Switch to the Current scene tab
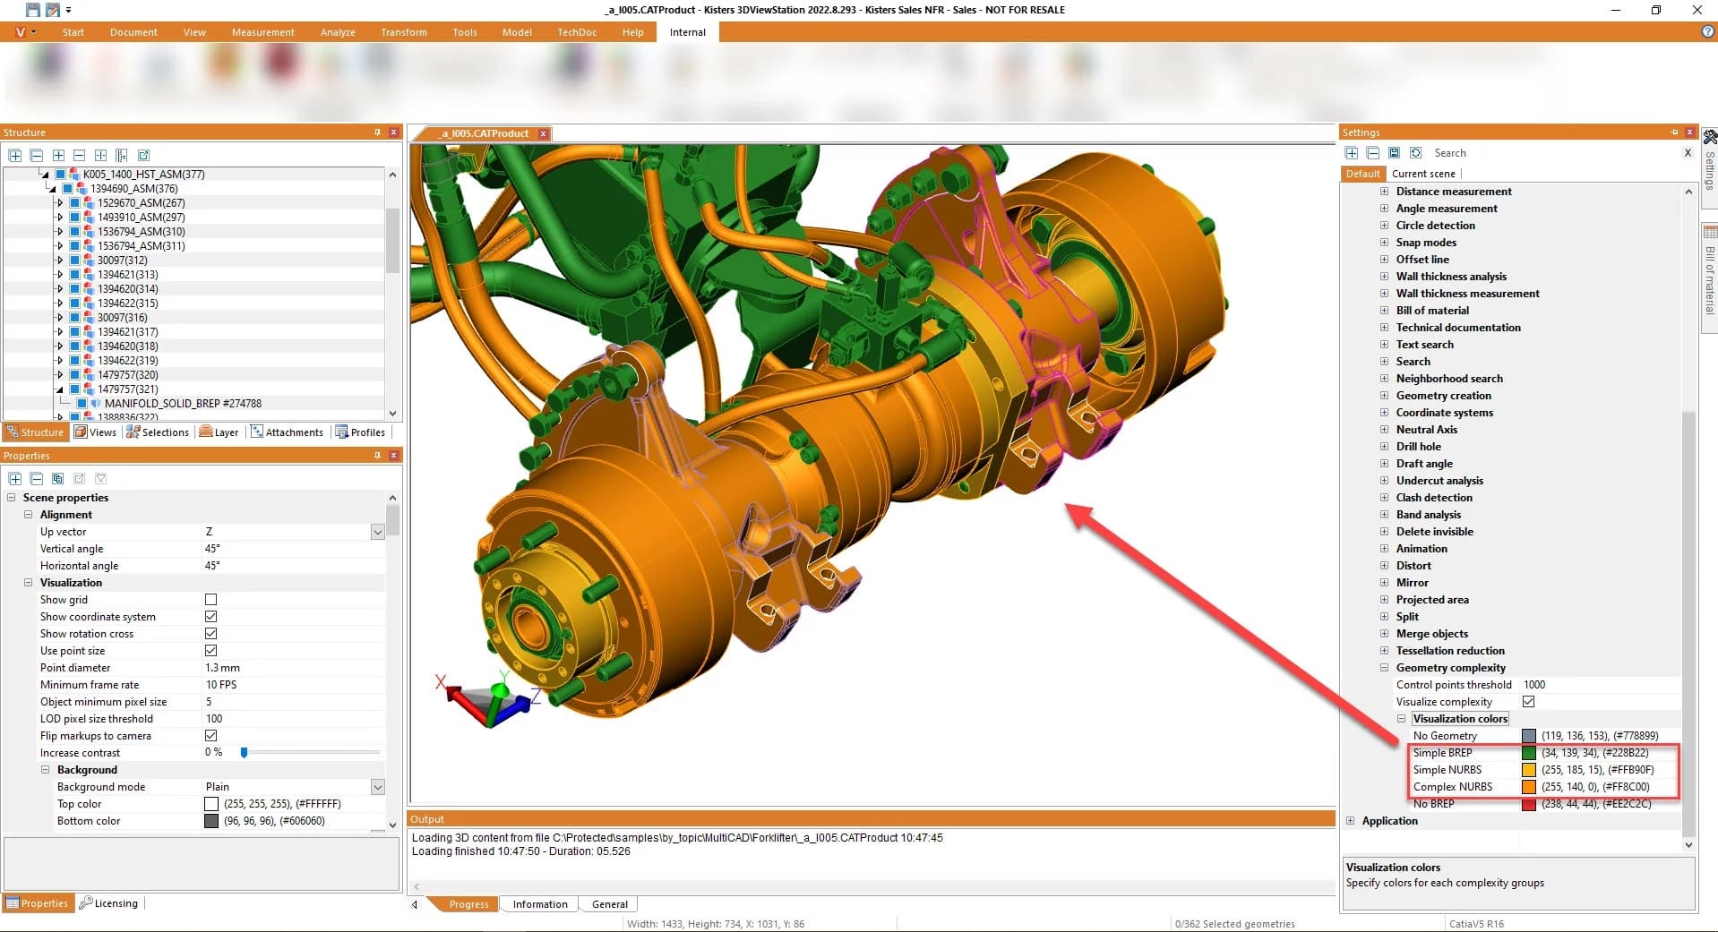Viewport: 1718px width, 932px height. click(x=1422, y=174)
